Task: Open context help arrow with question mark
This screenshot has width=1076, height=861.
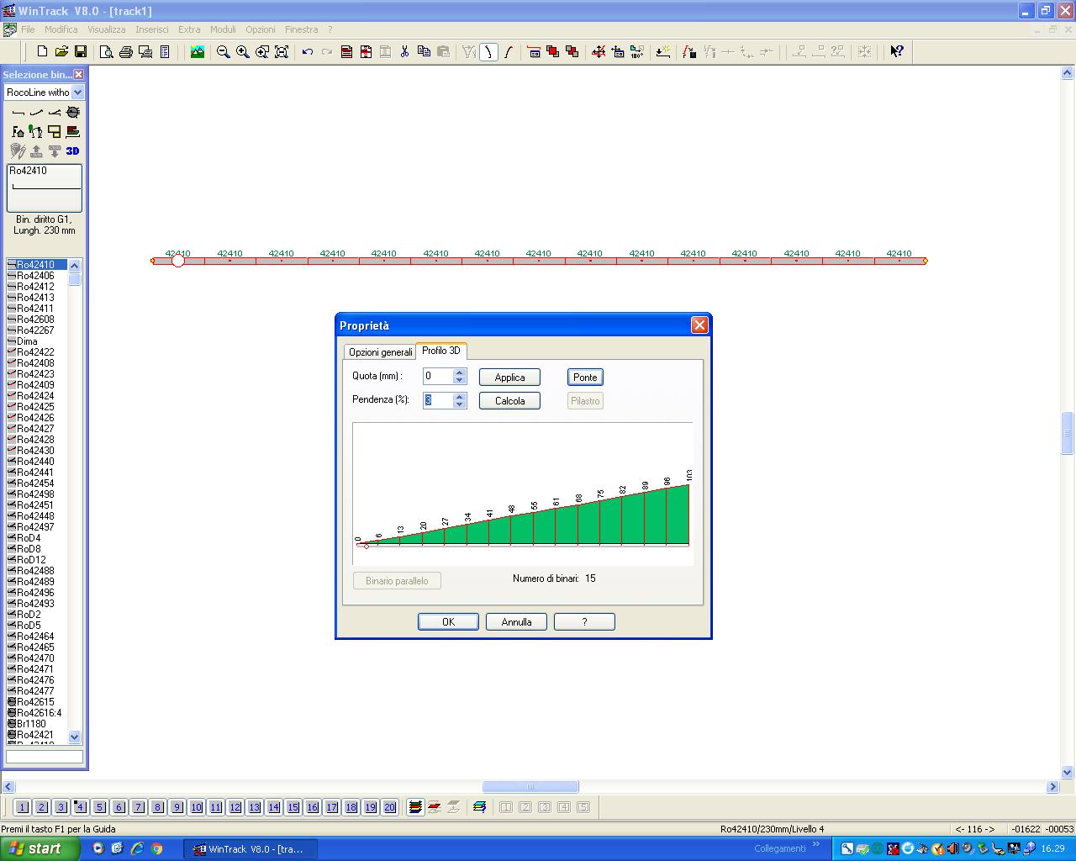Action: (897, 51)
